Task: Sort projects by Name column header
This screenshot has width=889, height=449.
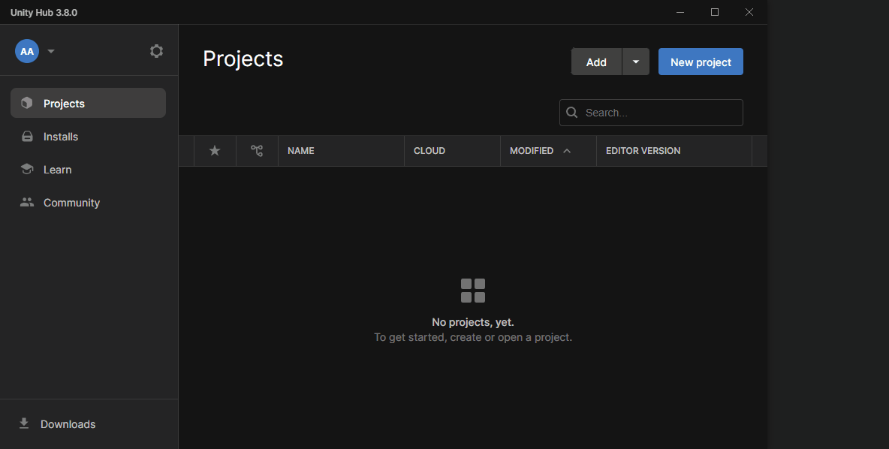Action: tap(301, 151)
